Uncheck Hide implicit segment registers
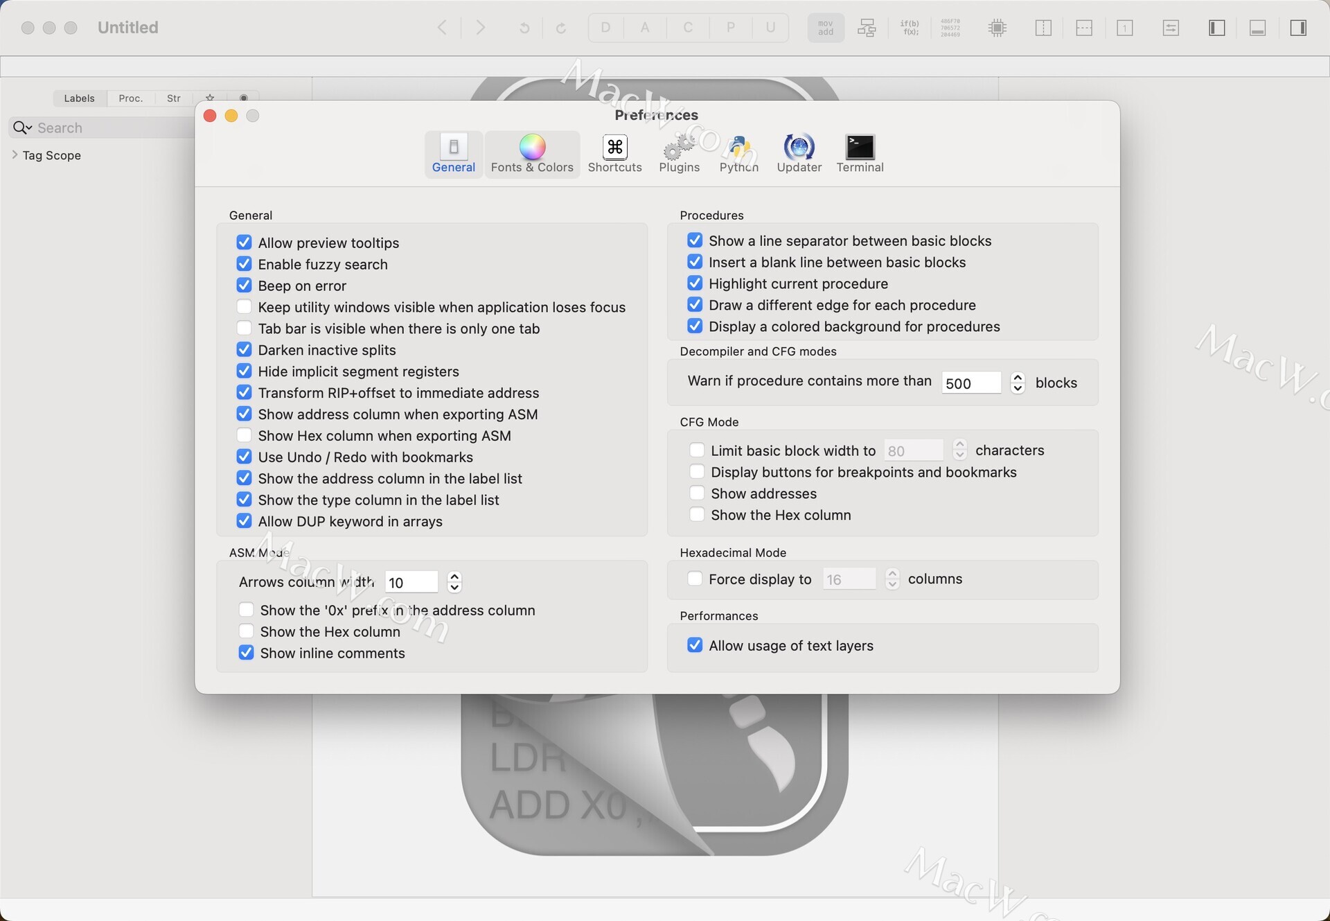The image size is (1330, 921). click(244, 371)
